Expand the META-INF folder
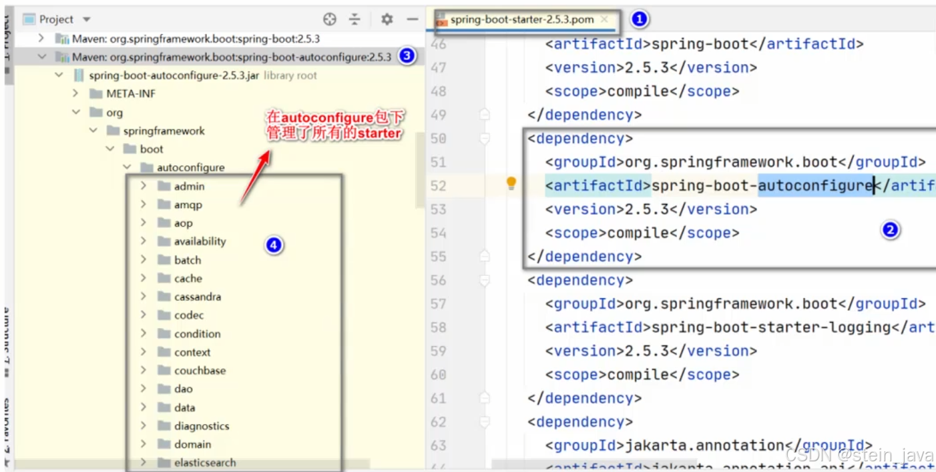 75,94
